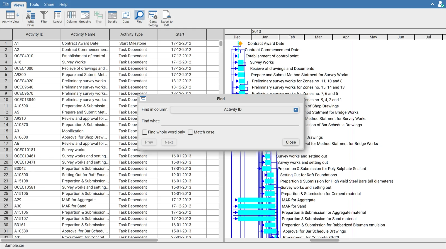Switch to the Tools tab
The width and height of the screenshot is (446, 249).
(34, 4)
